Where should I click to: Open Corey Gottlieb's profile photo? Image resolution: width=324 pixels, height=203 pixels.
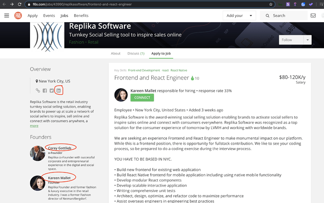[x=38, y=153]
